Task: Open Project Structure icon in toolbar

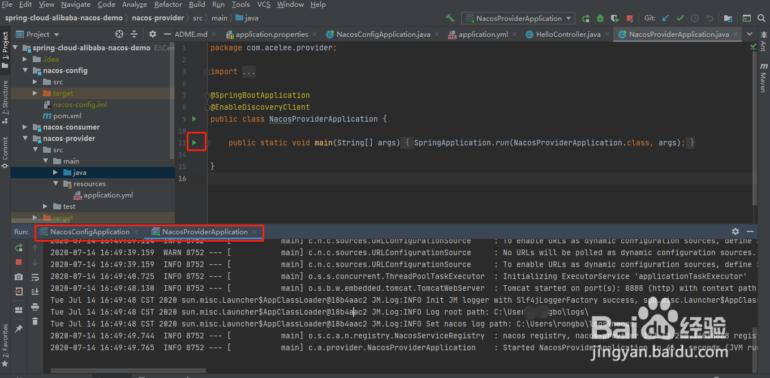Action: (728, 18)
